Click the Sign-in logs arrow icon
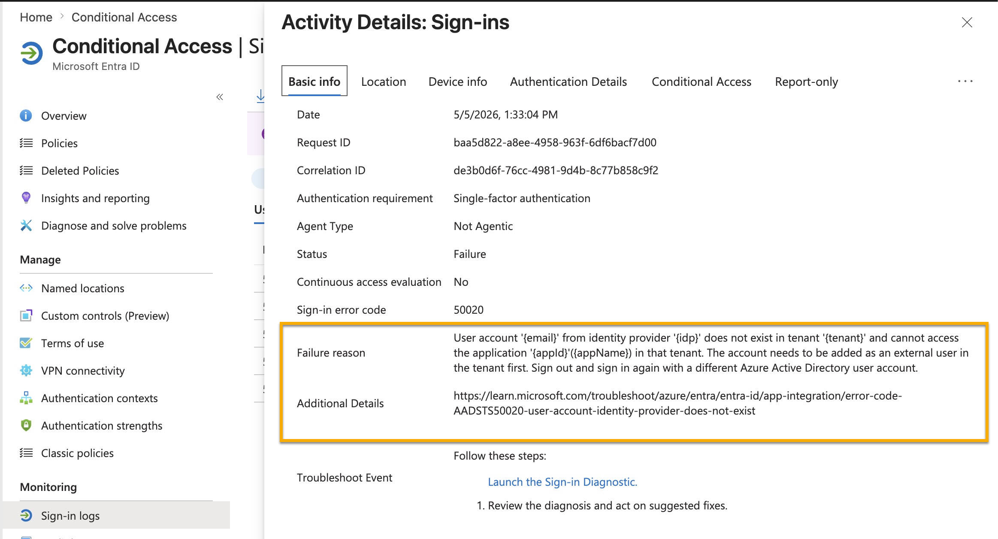This screenshot has height=539, width=998. [x=26, y=515]
